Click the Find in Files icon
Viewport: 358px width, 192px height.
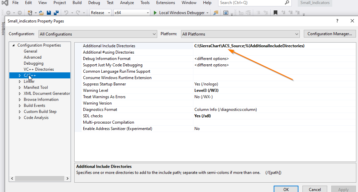(216, 13)
